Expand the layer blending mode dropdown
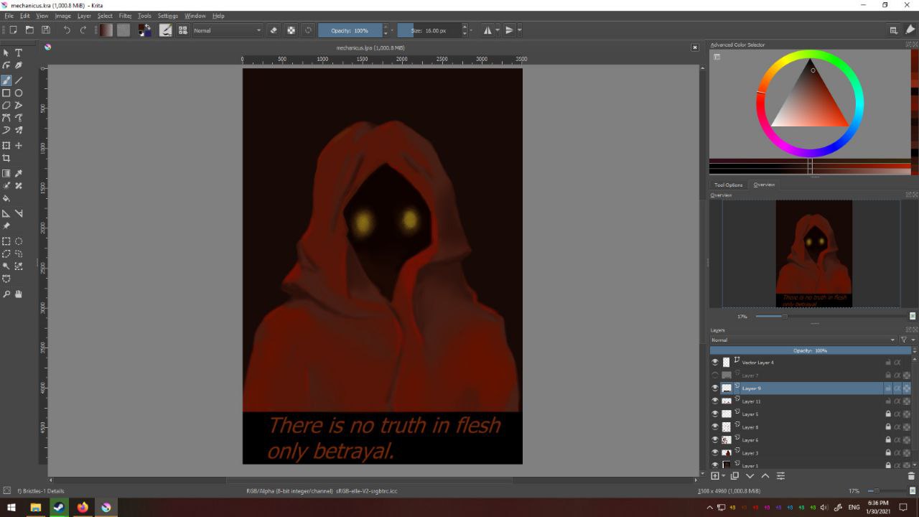 click(802, 340)
